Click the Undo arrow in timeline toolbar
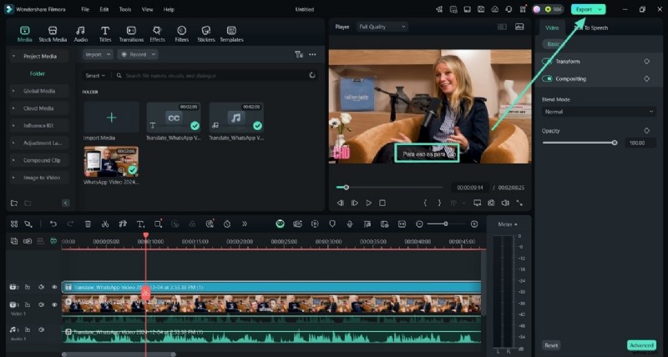 pos(53,224)
